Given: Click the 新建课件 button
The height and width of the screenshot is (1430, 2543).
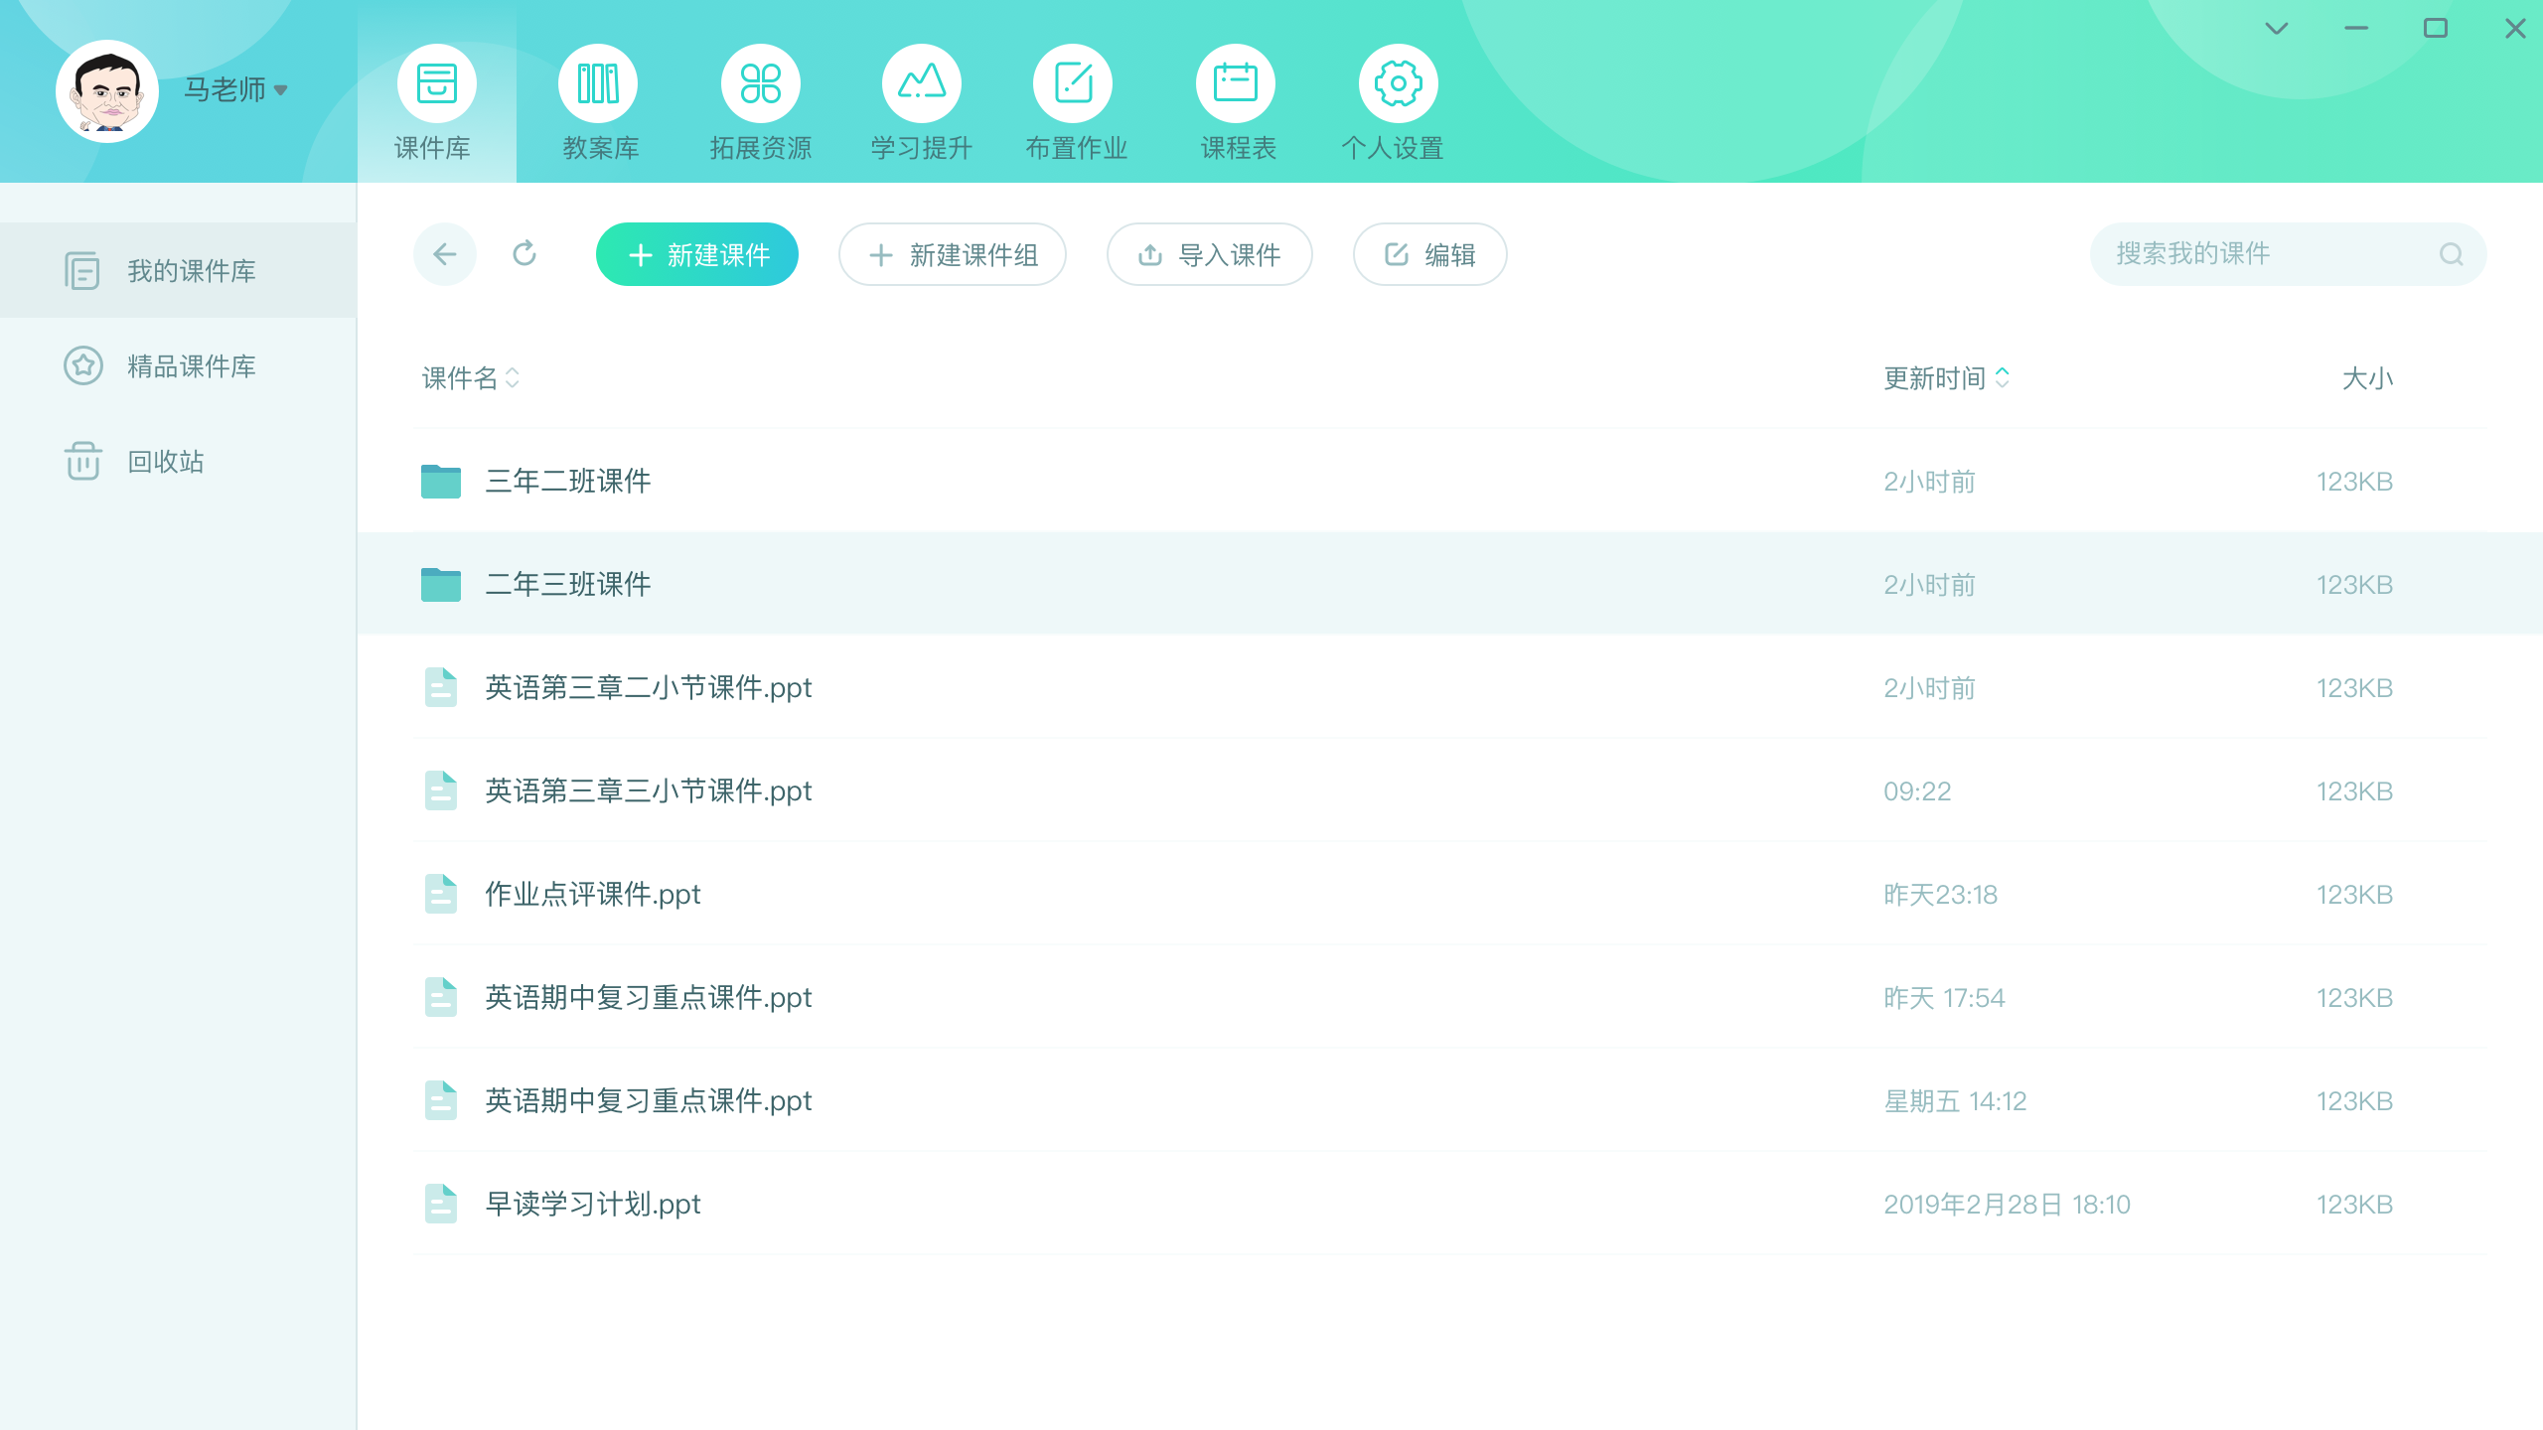Looking at the screenshot, I should pos(697,255).
